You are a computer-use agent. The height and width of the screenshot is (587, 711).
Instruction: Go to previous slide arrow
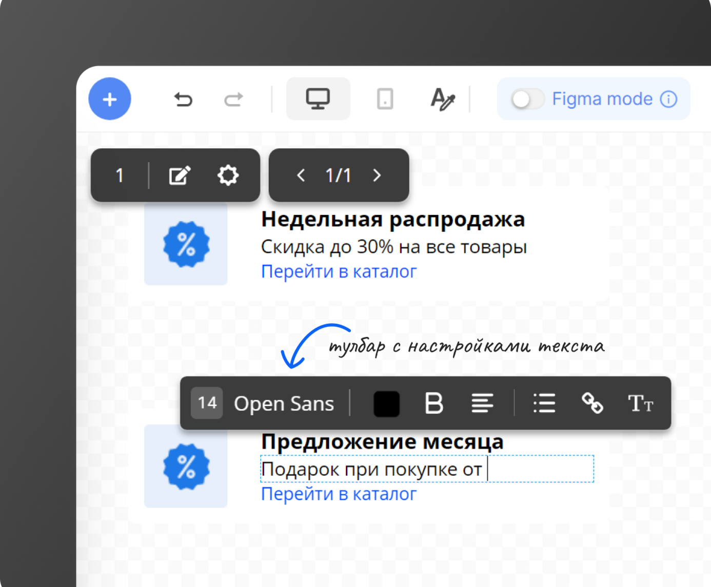(301, 175)
